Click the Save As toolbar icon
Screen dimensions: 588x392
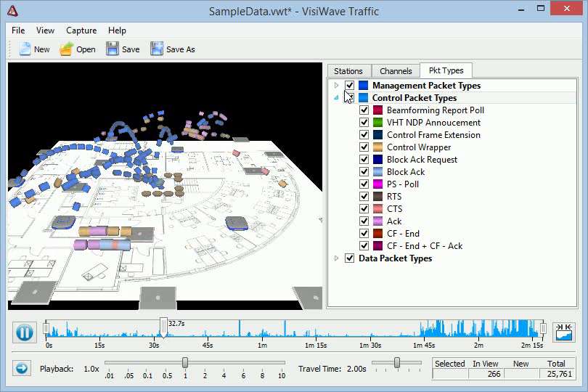(x=157, y=49)
